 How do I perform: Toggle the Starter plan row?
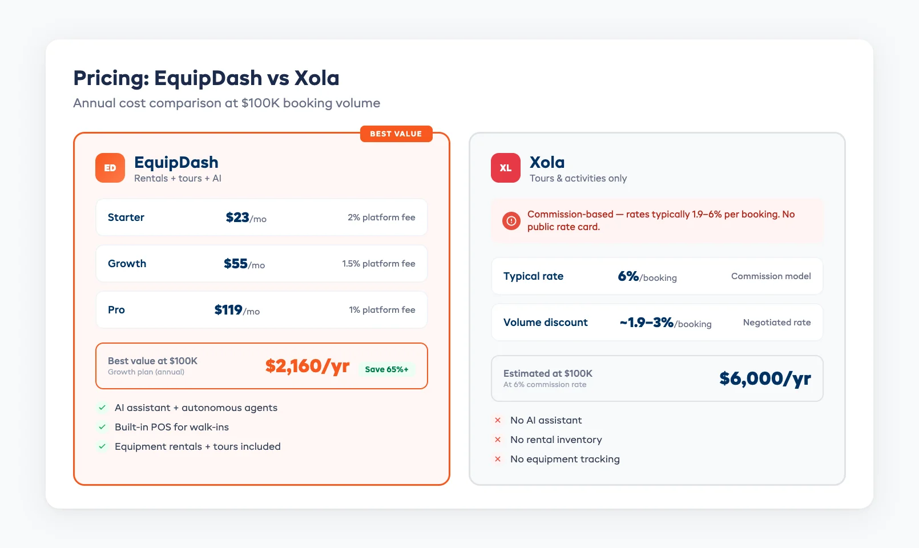pyautogui.click(x=261, y=217)
